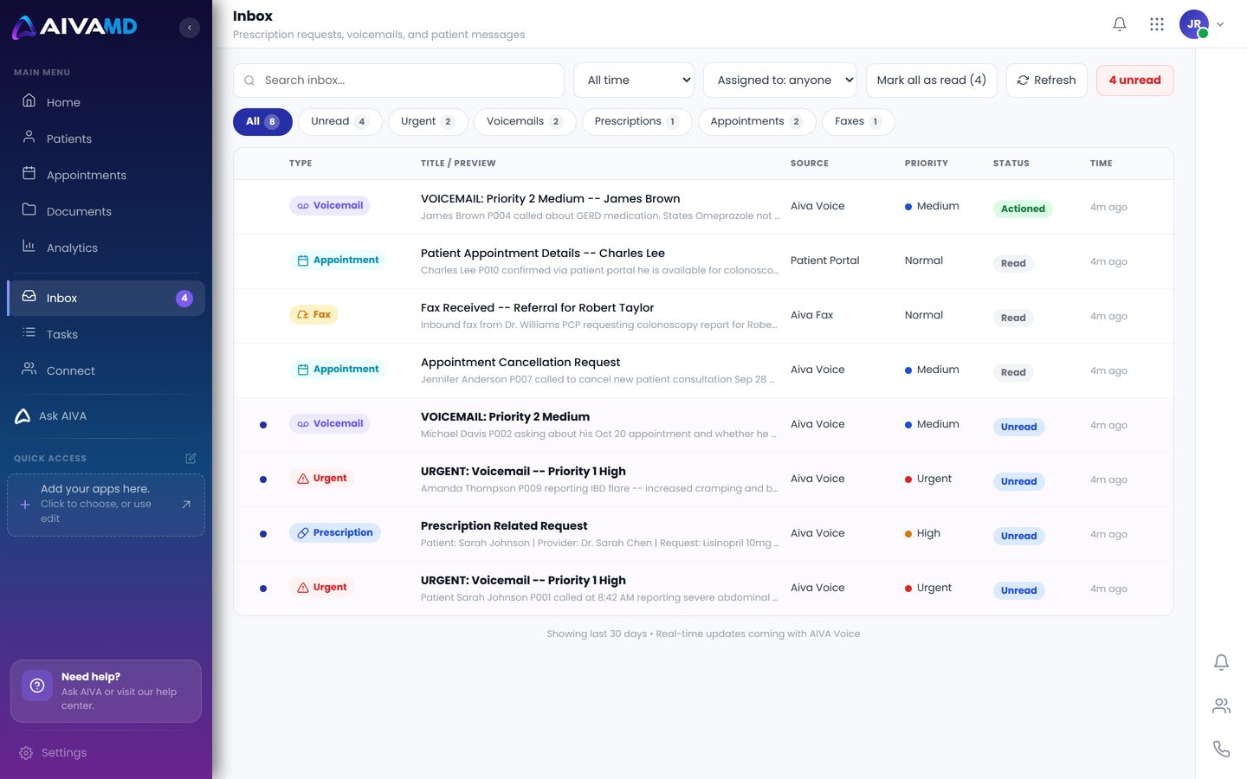Image resolution: width=1247 pixels, height=779 pixels.
Task: Click Urgent tag in Amanda Thompson row
Action: pyautogui.click(x=321, y=479)
